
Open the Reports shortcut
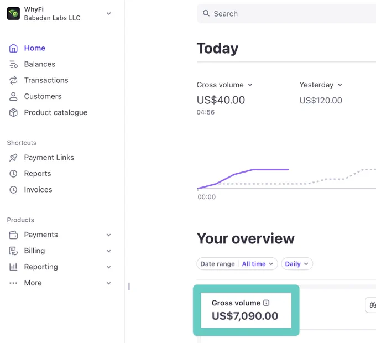tap(38, 174)
